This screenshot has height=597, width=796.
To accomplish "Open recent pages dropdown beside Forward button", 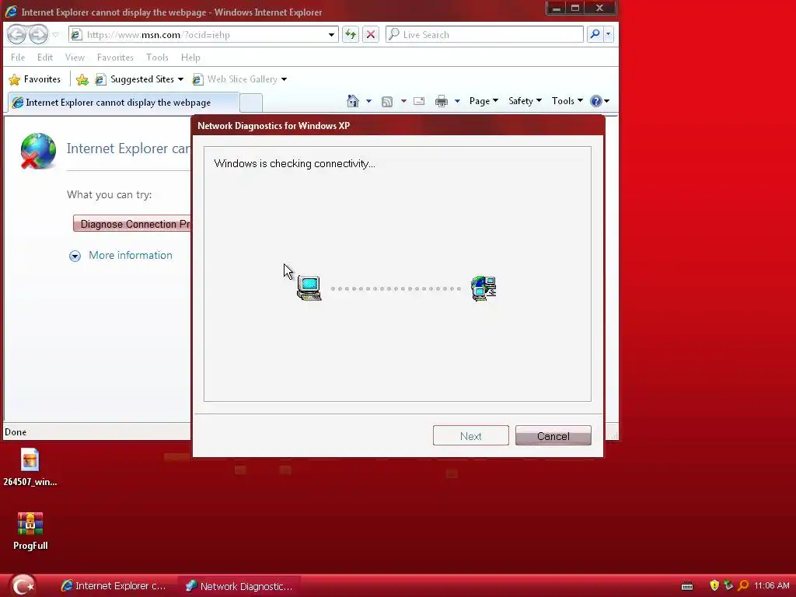I will [55, 35].
